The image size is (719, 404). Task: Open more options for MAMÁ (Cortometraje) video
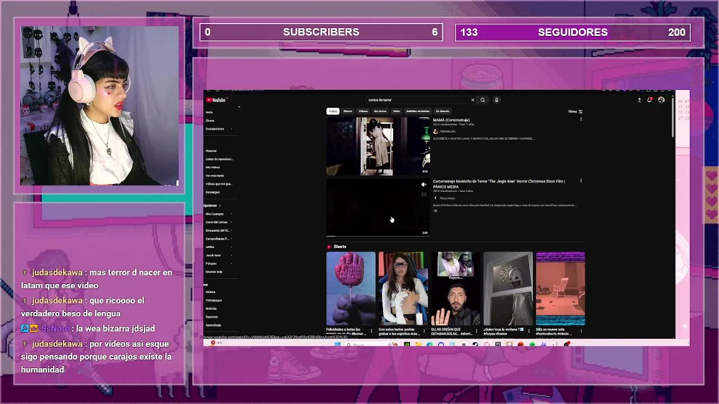581,119
